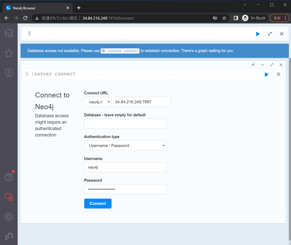291x245 pixels.
Task: Open the Favorites star in sidebar
Action: (x=9, y=53)
